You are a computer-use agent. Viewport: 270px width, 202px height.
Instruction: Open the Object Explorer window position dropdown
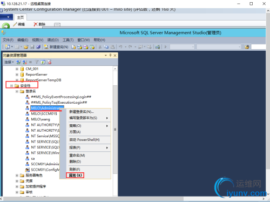pyautogui.click(x=106, y=56)
